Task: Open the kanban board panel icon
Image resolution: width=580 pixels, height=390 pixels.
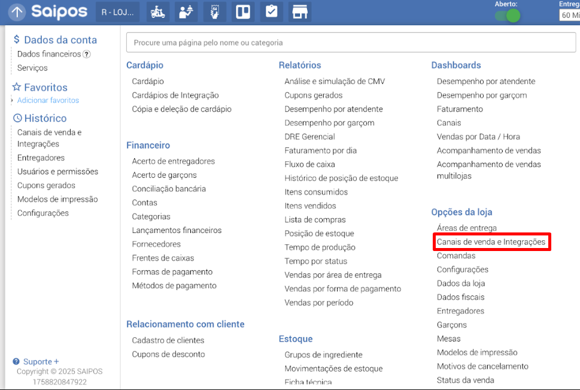Action: click(243, 12)
